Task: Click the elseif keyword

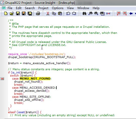Action: pyautogui.click(x=12, y=112)
